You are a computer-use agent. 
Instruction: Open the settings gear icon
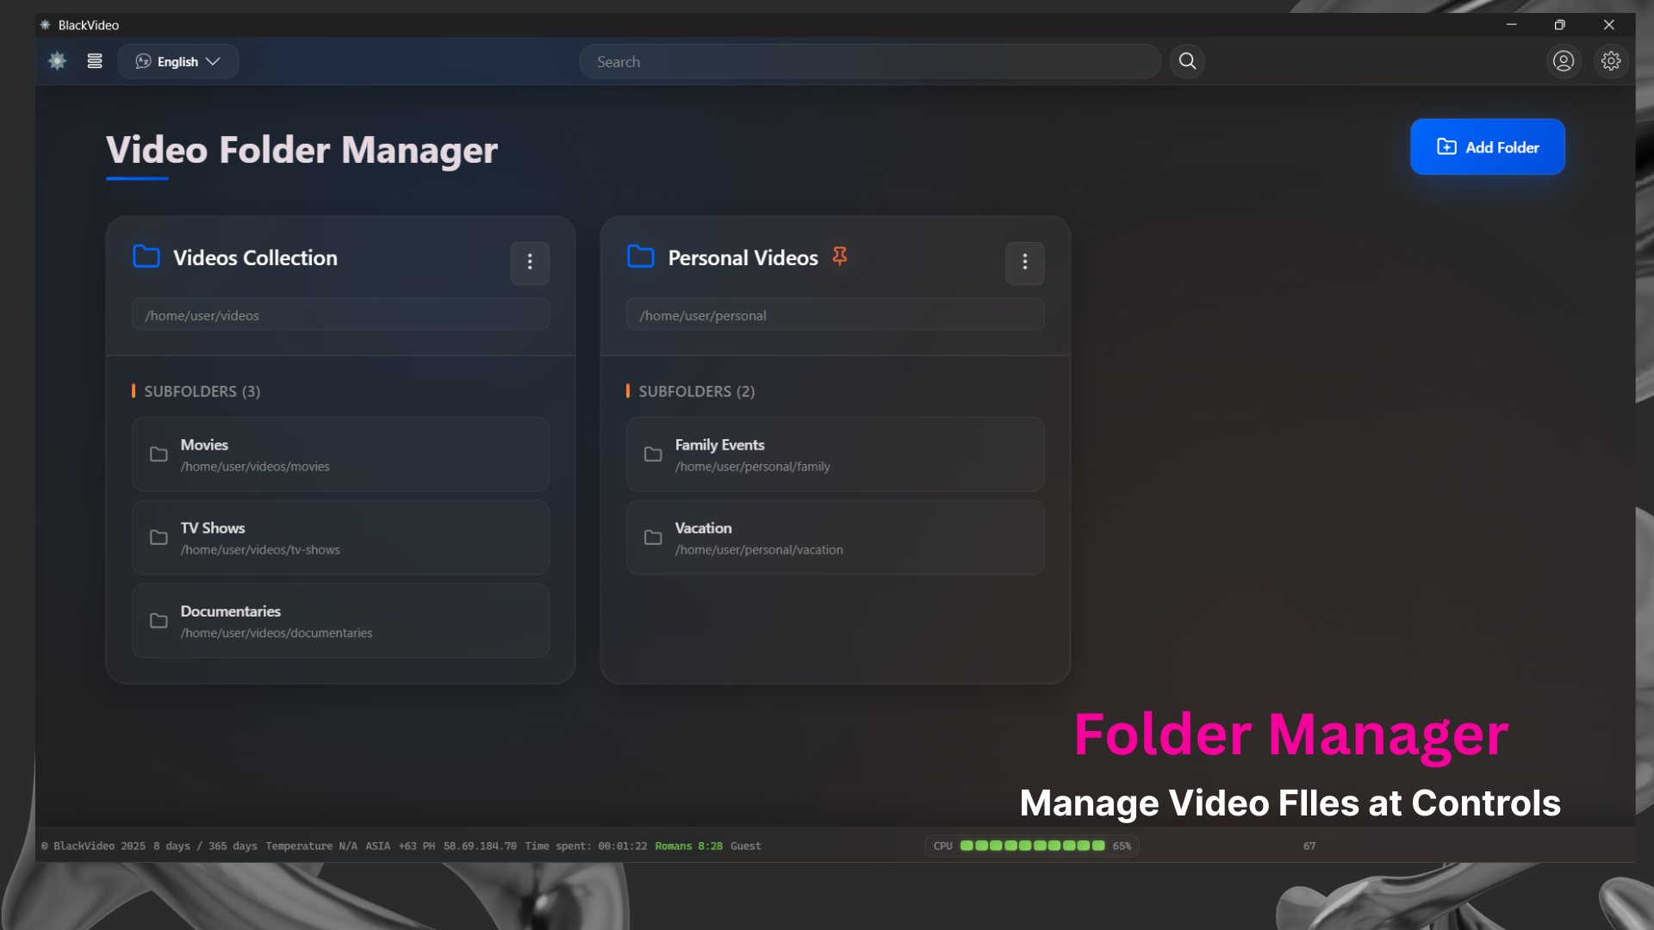pos(1612,61)
